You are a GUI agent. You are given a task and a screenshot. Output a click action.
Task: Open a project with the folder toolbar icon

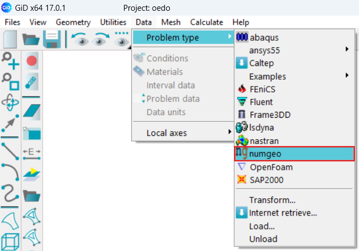click(x=31, y=39)
